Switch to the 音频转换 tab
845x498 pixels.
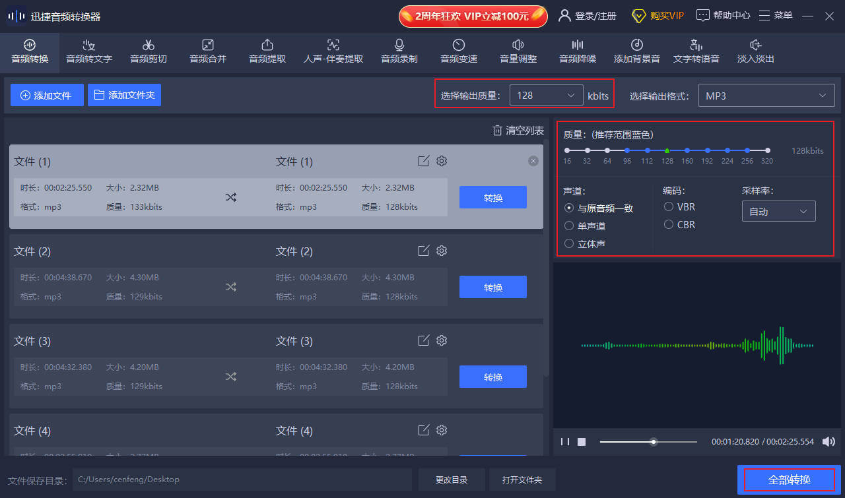pyautogui.click(x=29, y=52)
